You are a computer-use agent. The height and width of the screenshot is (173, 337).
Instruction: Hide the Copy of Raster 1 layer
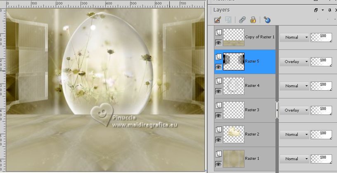tap(218, 43)
